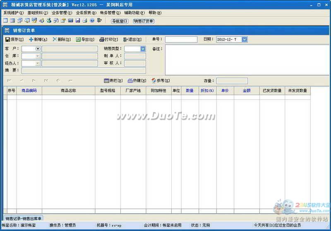Viewport: 331px width, 231px height.
Task: Click the 厂家产地 column header
Action: coord(133,90)
